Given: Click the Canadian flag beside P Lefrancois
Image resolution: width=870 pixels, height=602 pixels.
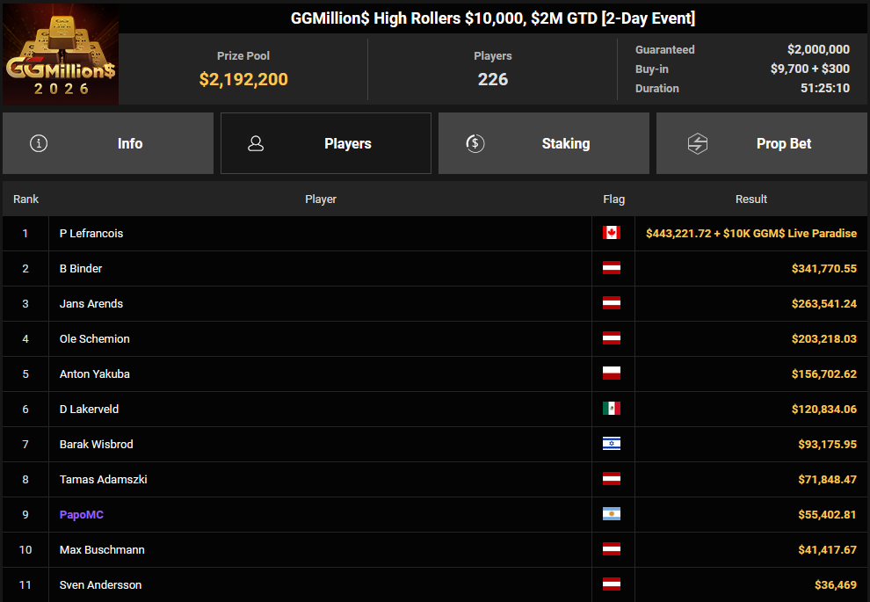Looking at the screenshot, I should 612,233.
